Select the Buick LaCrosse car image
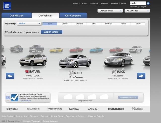Viewport: 161px width, 123px height. [x=75, y=61]
